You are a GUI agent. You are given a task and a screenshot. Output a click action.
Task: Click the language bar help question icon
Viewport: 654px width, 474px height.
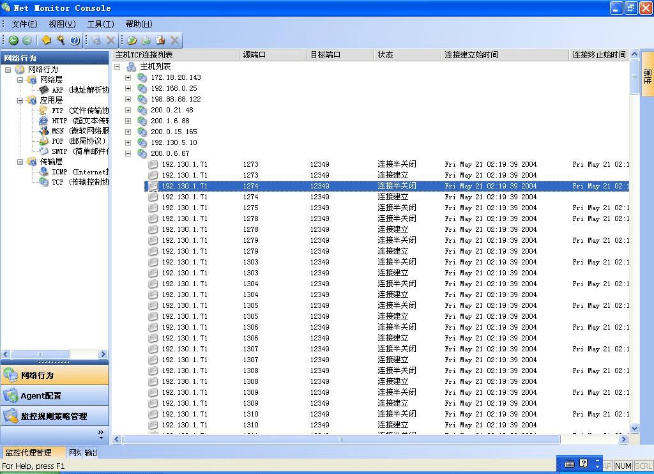point(584,463)
